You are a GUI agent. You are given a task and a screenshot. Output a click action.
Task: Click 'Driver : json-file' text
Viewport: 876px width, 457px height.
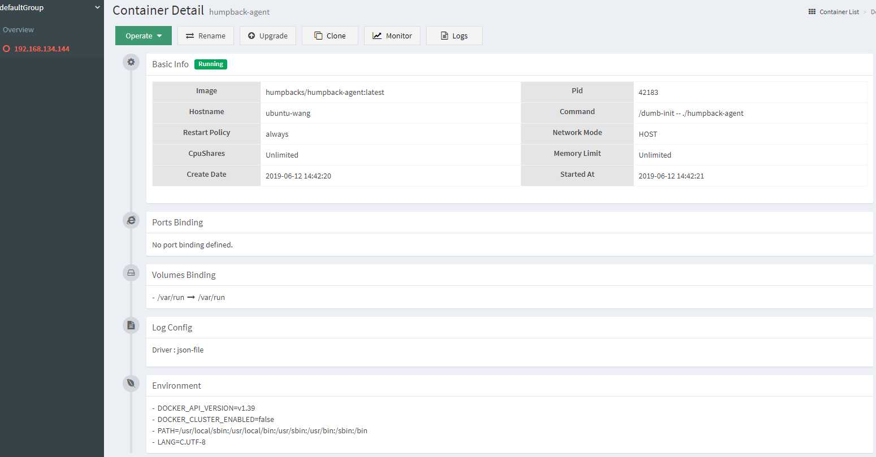[177, 350]
